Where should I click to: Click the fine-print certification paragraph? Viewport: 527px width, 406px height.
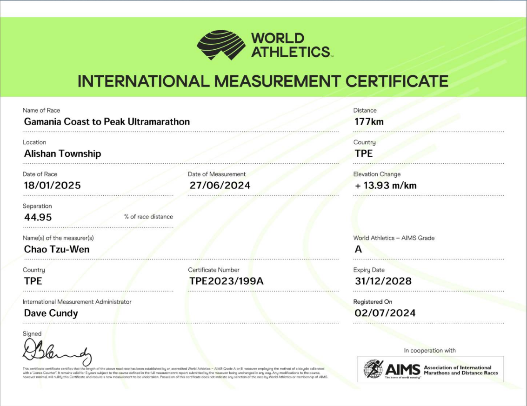click(x=176, y=373)
